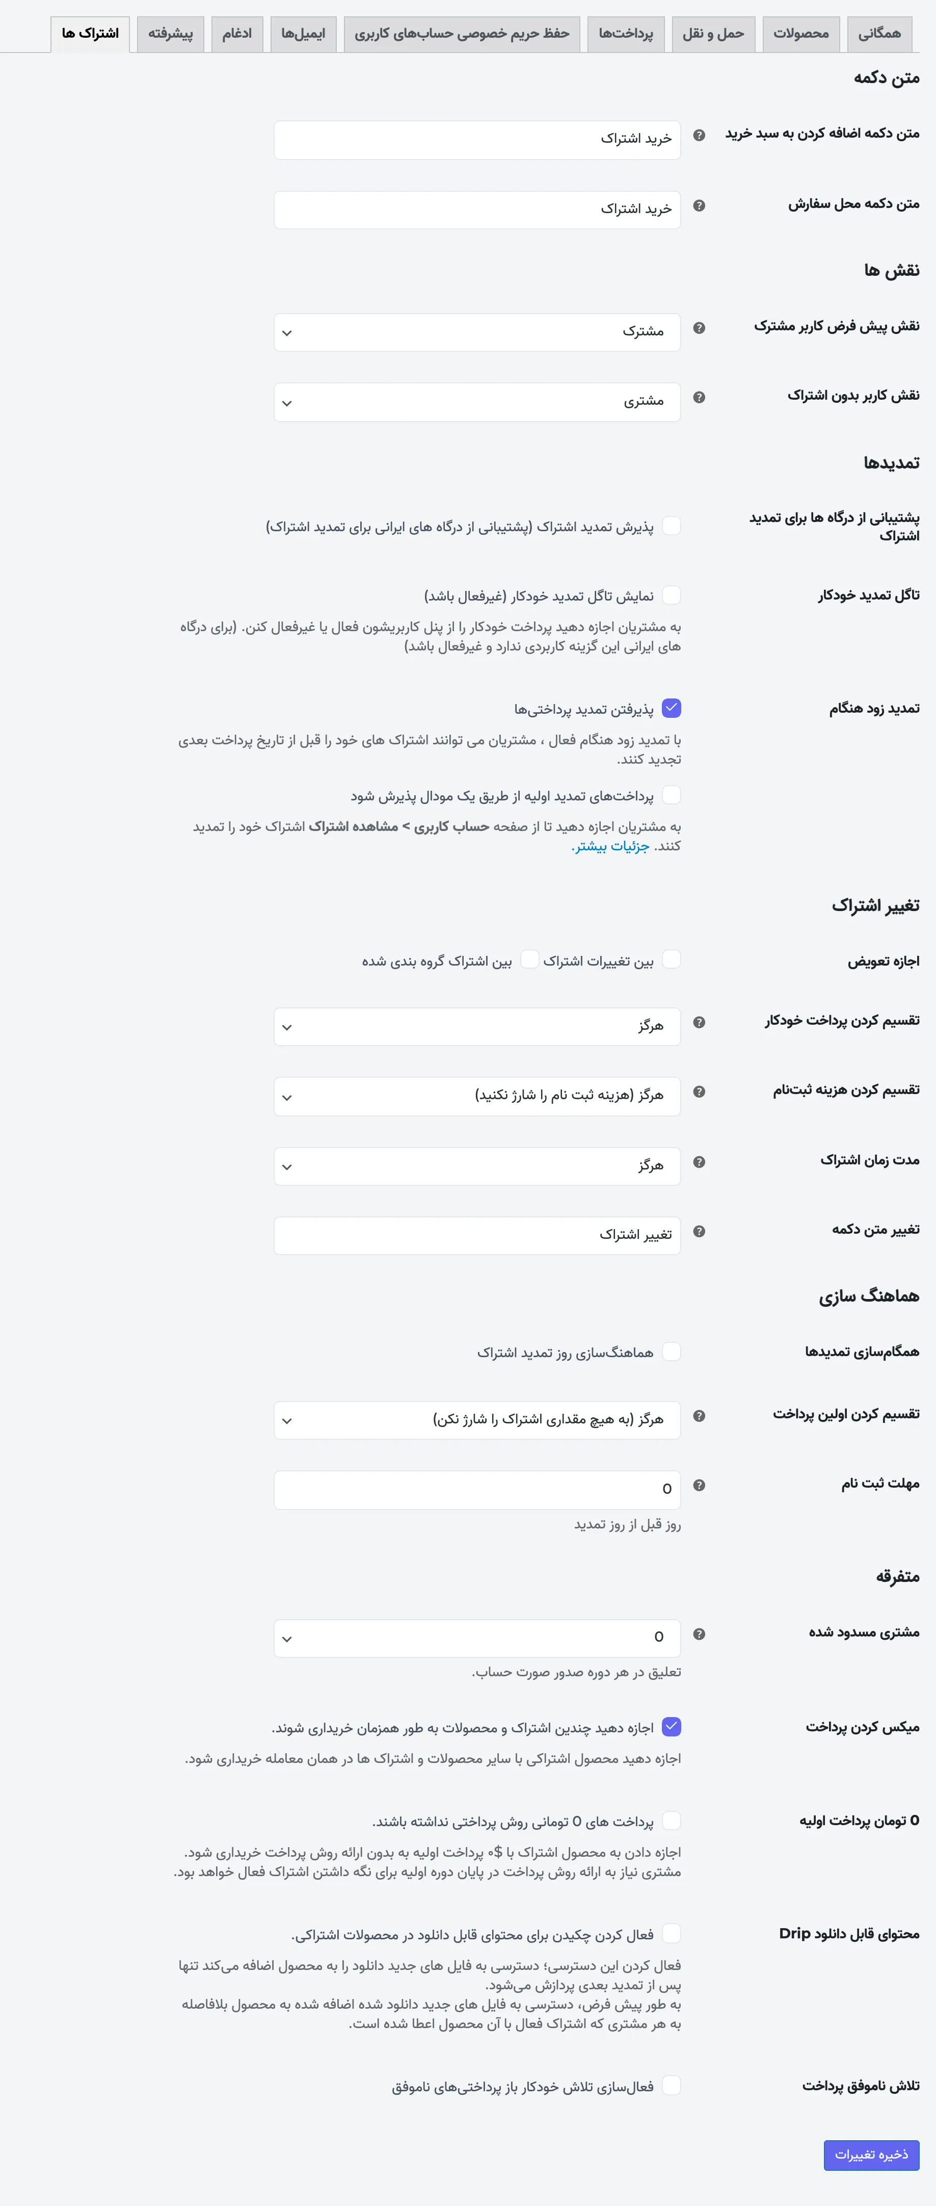Click help icon beside place-order button text field
The width and height of the screenshot is (936, 2206).
pos(699,205)
